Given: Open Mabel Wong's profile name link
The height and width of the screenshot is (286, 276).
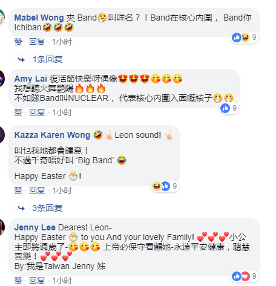Looking at the screenshot, I should 39,18.
